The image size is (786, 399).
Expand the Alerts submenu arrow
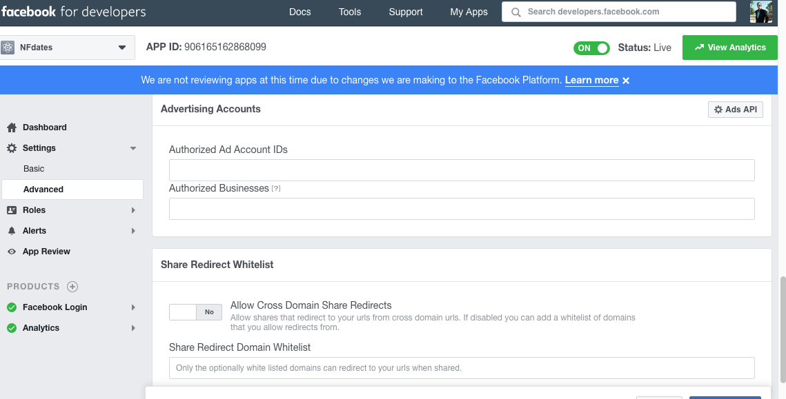coord(133,231)
